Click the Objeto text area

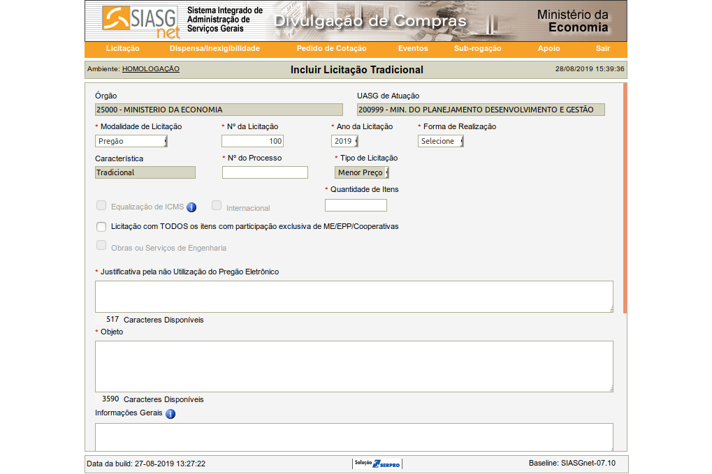[x=354, y=366]
